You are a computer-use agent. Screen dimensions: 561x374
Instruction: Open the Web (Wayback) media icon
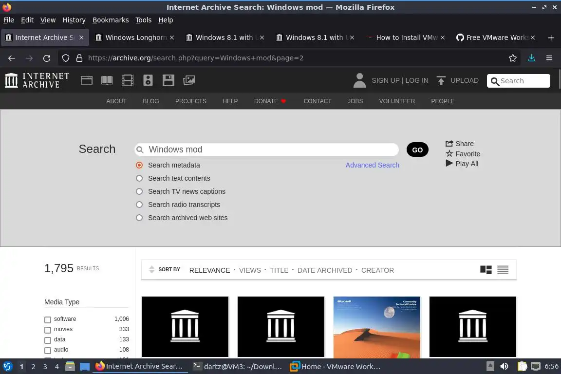pyautogui.click(x=87, y=80)
